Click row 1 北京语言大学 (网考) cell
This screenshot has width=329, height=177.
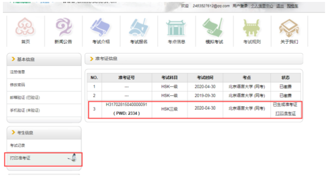coord(247,87)
